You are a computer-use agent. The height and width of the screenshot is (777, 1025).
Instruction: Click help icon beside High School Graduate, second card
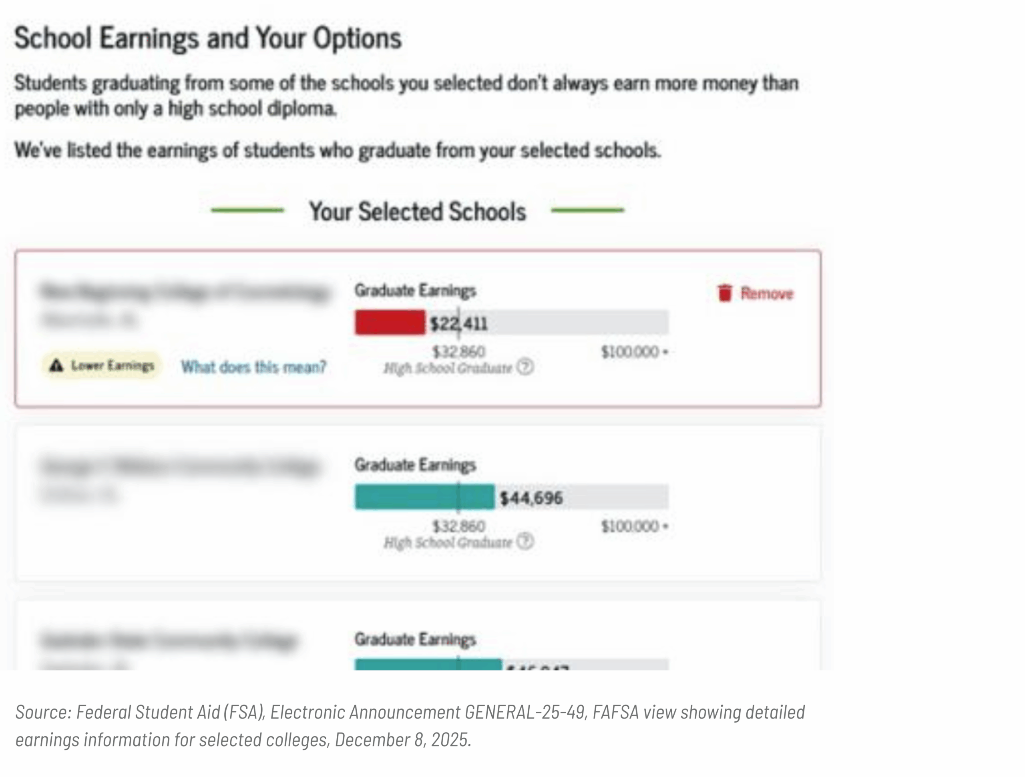pos(525,541)
